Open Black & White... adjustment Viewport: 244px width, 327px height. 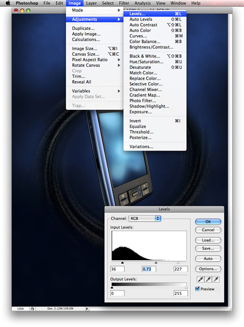tap(155, 56)
